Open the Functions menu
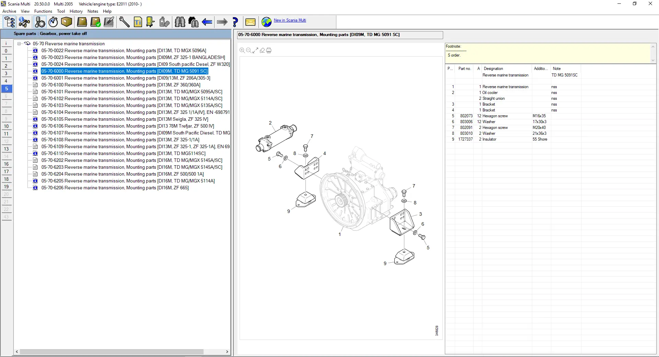This screenshot has width=659, height=357. [x=43, y=11]
